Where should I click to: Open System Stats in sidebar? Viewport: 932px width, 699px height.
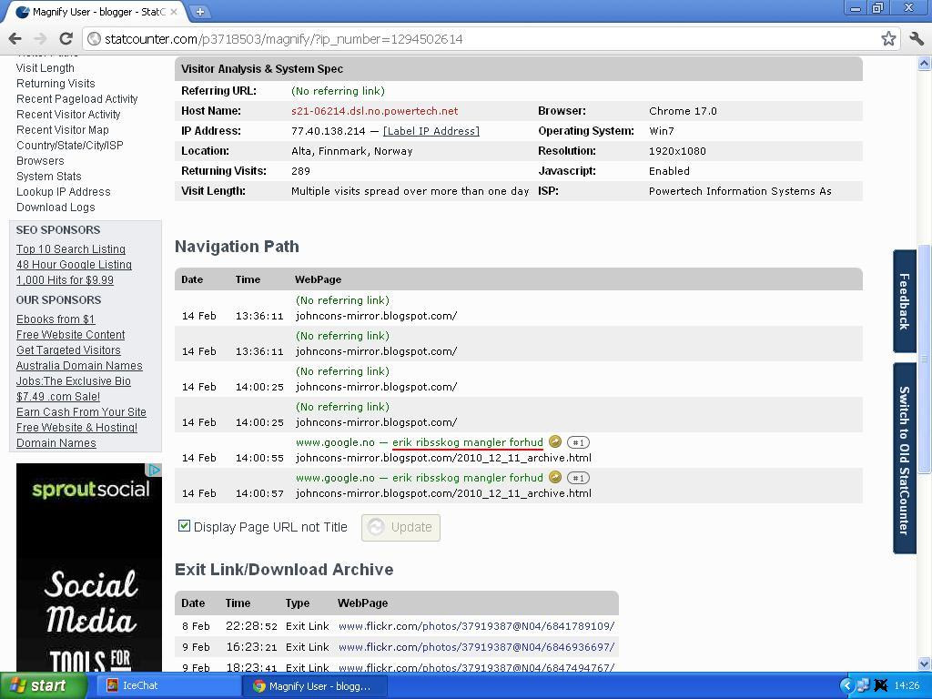coord(49,177)
